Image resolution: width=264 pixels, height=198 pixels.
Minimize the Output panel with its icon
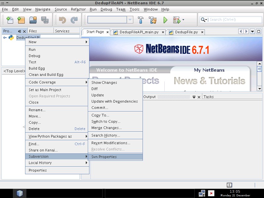click(x=194, y=97)
